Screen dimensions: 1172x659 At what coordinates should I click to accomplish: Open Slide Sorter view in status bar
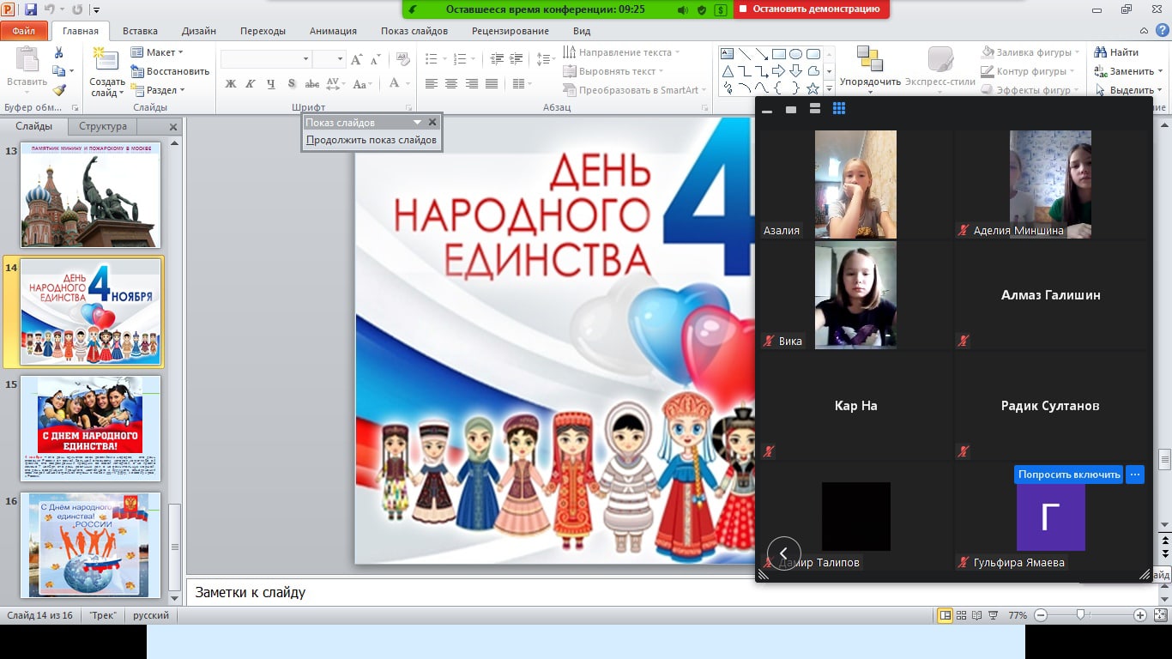click(x=961, y=615)
